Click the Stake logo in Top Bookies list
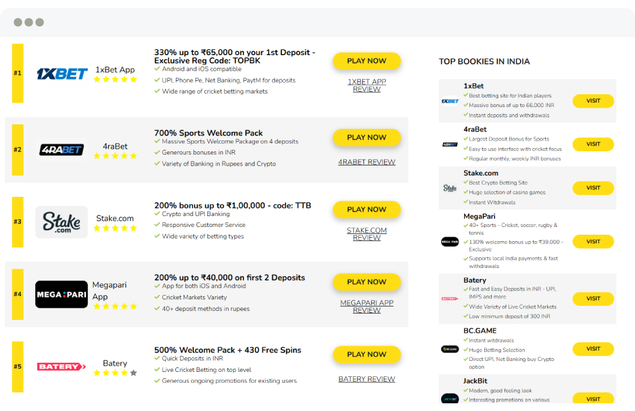635x411 pixels. tap(449, 188)
